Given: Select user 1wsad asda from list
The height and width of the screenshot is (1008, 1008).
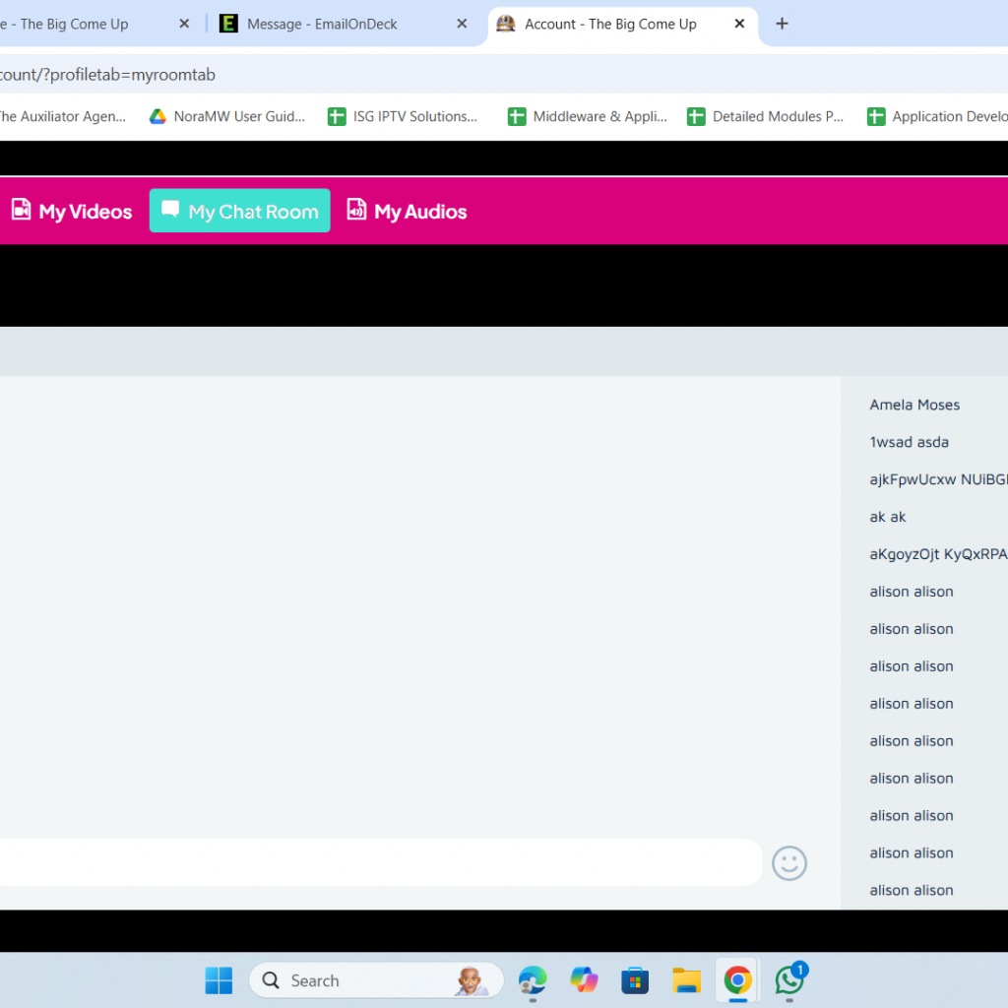Looking at the screenshot, I should 909,442.
